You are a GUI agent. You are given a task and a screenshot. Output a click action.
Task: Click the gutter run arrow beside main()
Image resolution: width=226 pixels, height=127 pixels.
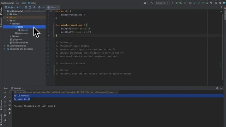click(x=51, y=11)
